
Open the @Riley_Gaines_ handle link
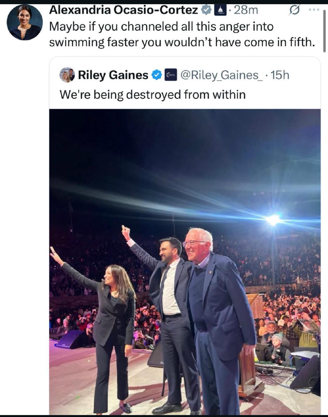coord(221,75)
